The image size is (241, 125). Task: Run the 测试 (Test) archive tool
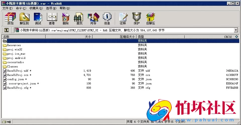pyautogui.click(x=38, y=19)
